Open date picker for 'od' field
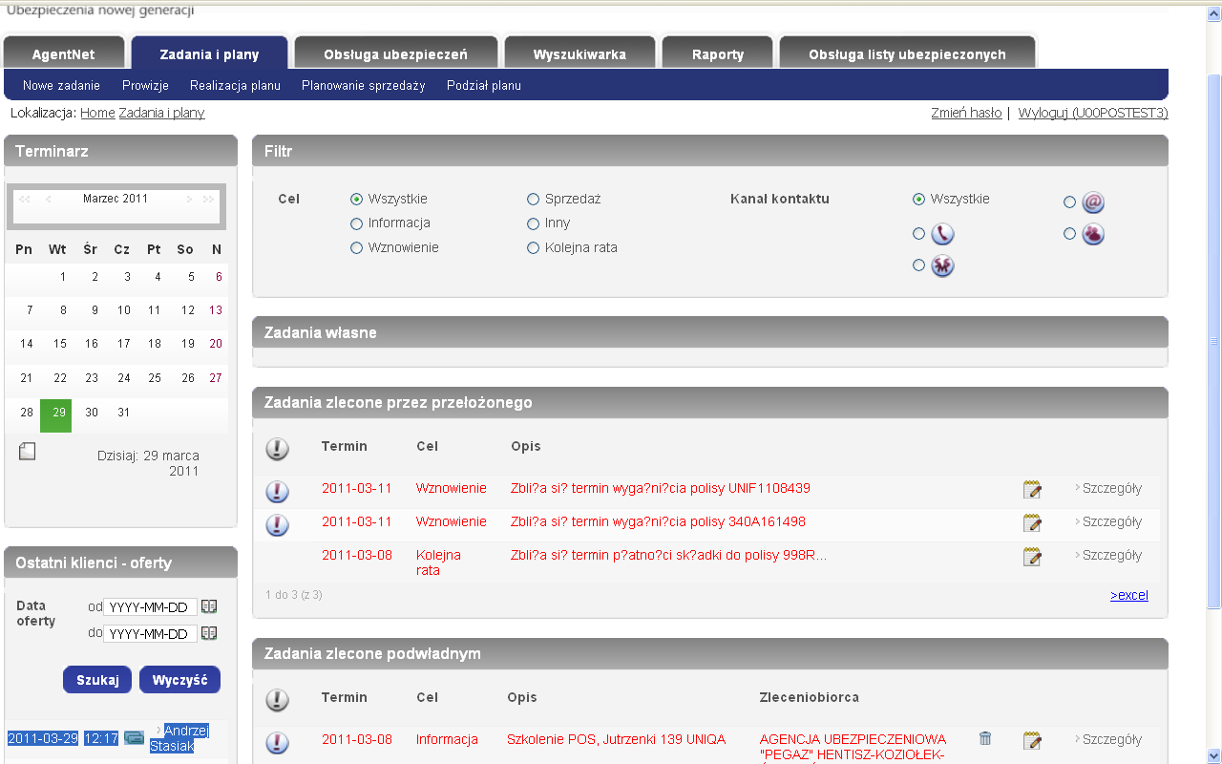This screenshot has height=764, width=1222. tap(209, 606)
